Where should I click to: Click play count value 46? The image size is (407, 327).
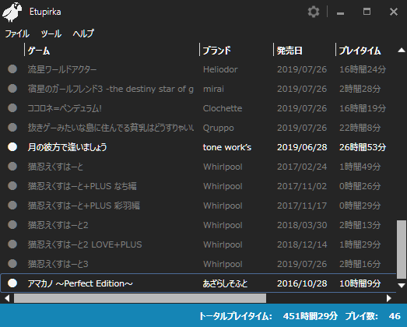395,316
